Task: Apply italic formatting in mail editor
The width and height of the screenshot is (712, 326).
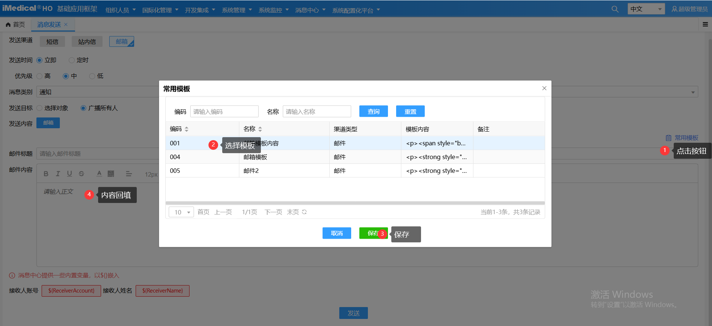Action: (58, 174)
